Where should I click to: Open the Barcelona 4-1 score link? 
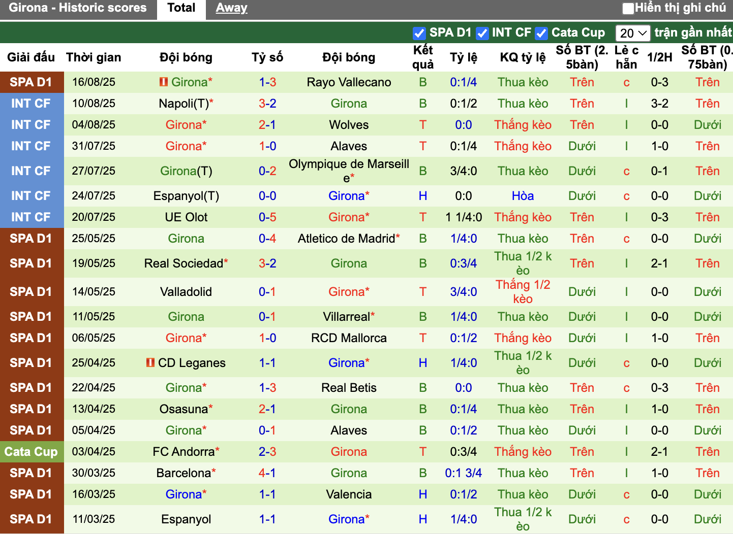(267, 473)
